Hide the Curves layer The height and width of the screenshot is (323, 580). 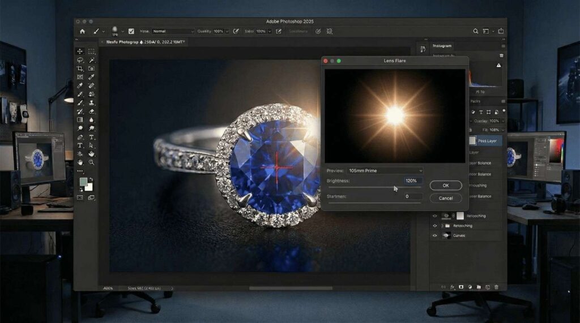click(x=434, y=235)
